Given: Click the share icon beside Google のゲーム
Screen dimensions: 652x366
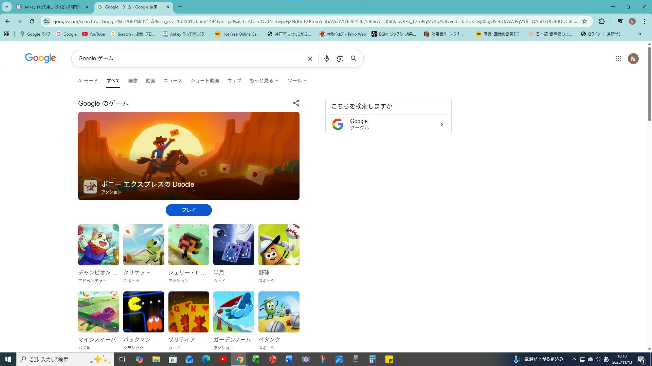Looking at the screenshot, I should click(x=296, y=103).
